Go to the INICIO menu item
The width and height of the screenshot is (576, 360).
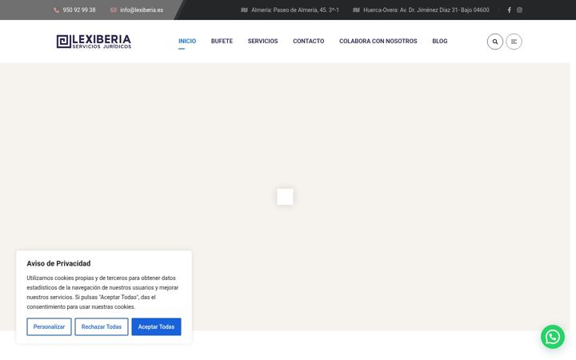coord(187,41)
